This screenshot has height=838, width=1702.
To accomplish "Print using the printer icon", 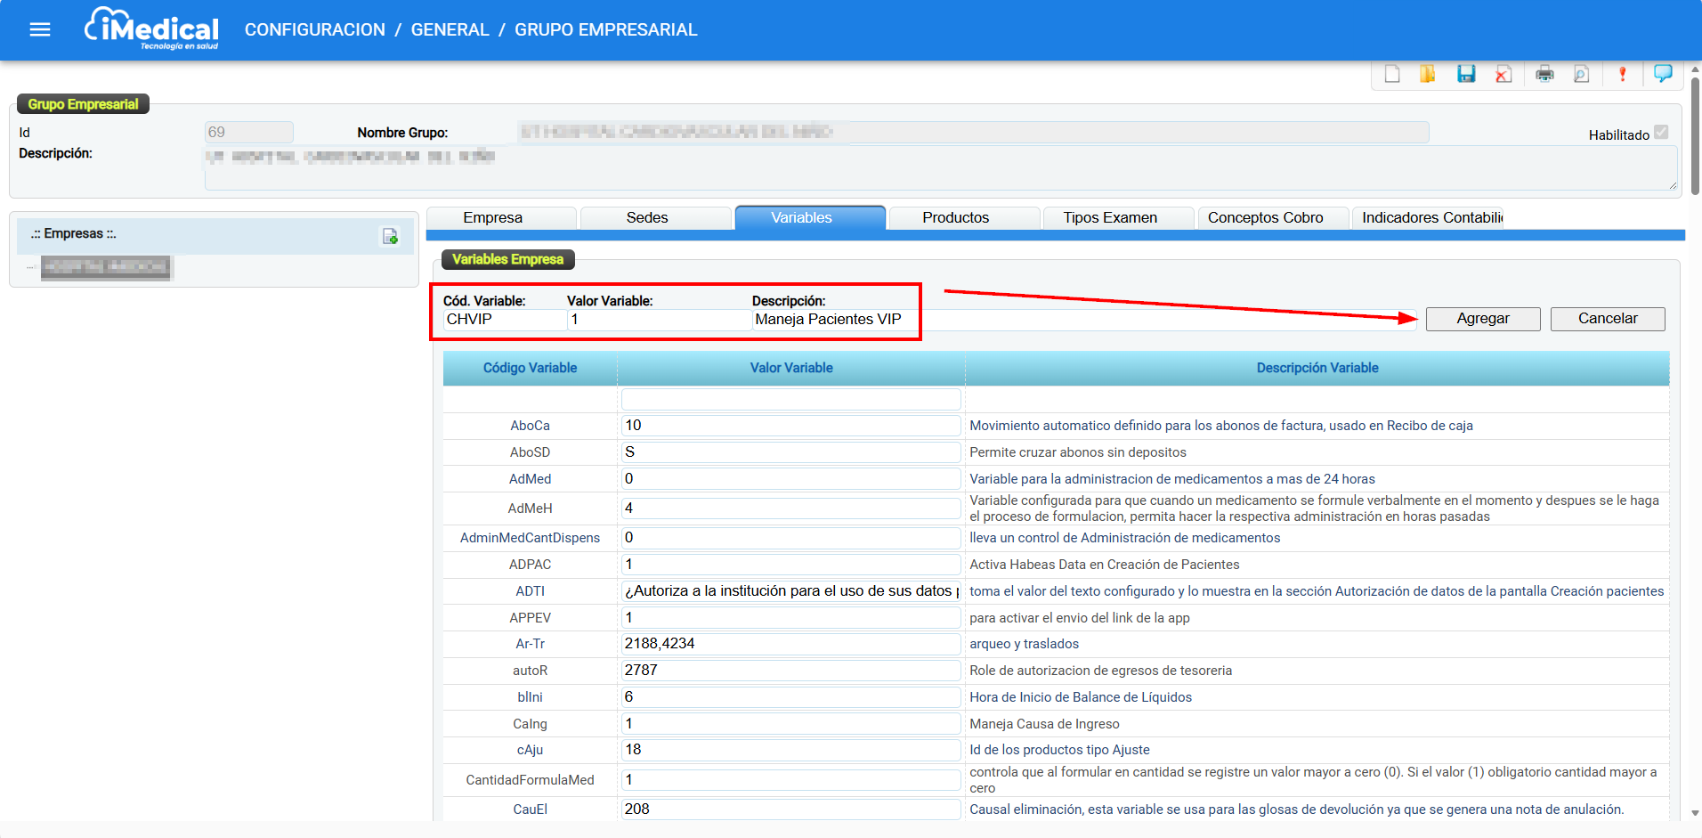I will coord(1544,74).
